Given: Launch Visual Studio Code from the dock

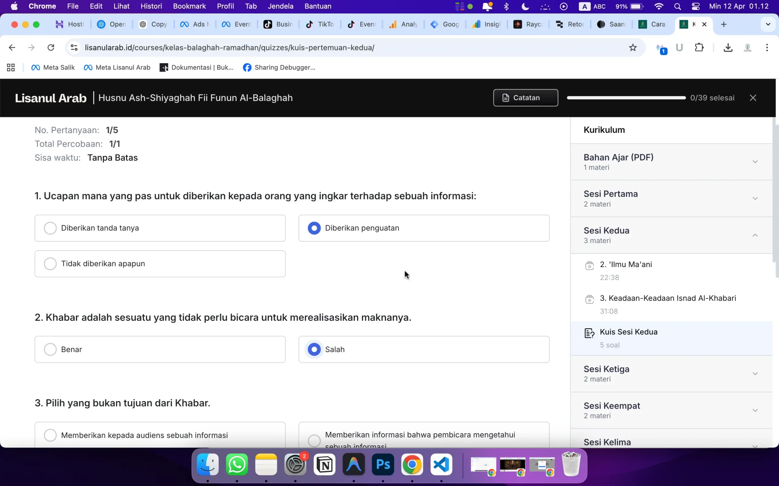Looking at the screenshot, I should point(441,464).
